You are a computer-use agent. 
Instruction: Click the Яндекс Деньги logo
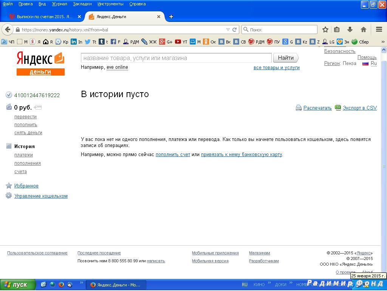[x=40, y=63]
